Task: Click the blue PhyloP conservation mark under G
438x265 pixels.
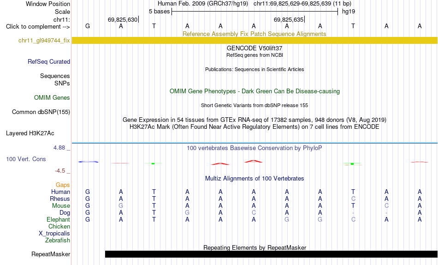Action: pyautogui.click(x=88, y=162)
